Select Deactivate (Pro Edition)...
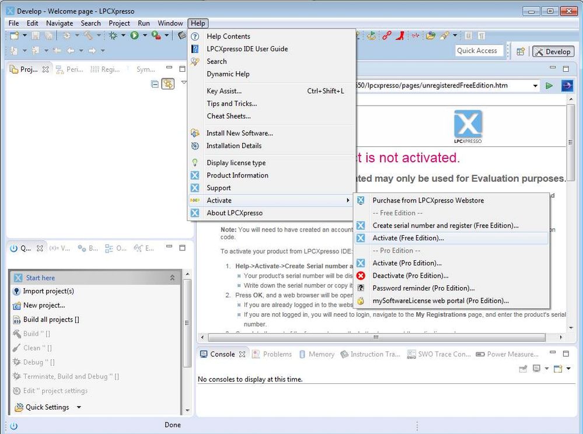The width and height of the screenshot is (583, 434). tap(451, 276)
